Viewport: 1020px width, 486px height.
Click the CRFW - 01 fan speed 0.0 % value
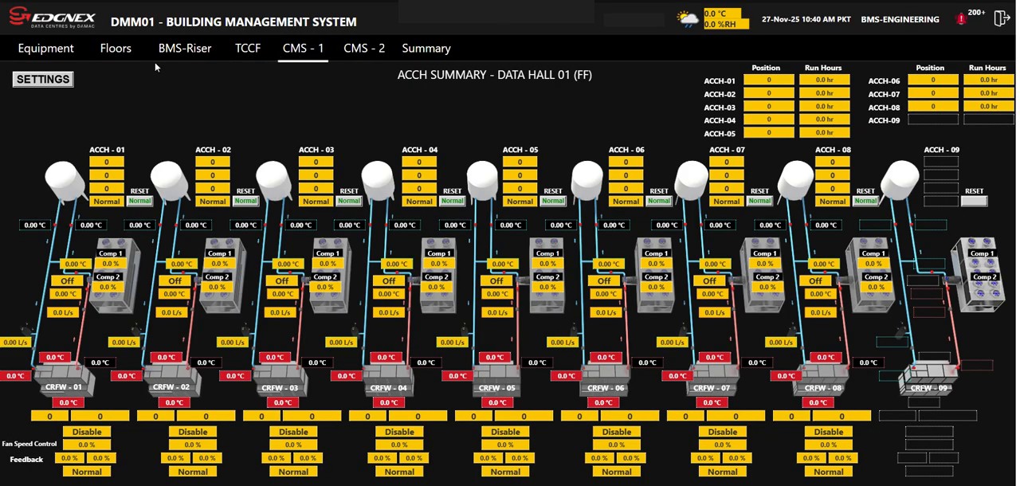87,445
